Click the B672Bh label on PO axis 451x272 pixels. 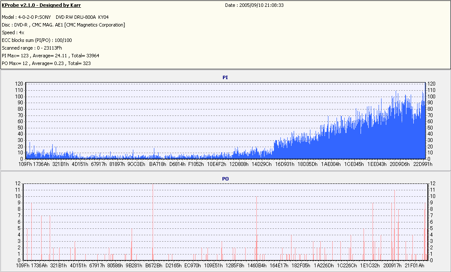[x=154, y=266]
